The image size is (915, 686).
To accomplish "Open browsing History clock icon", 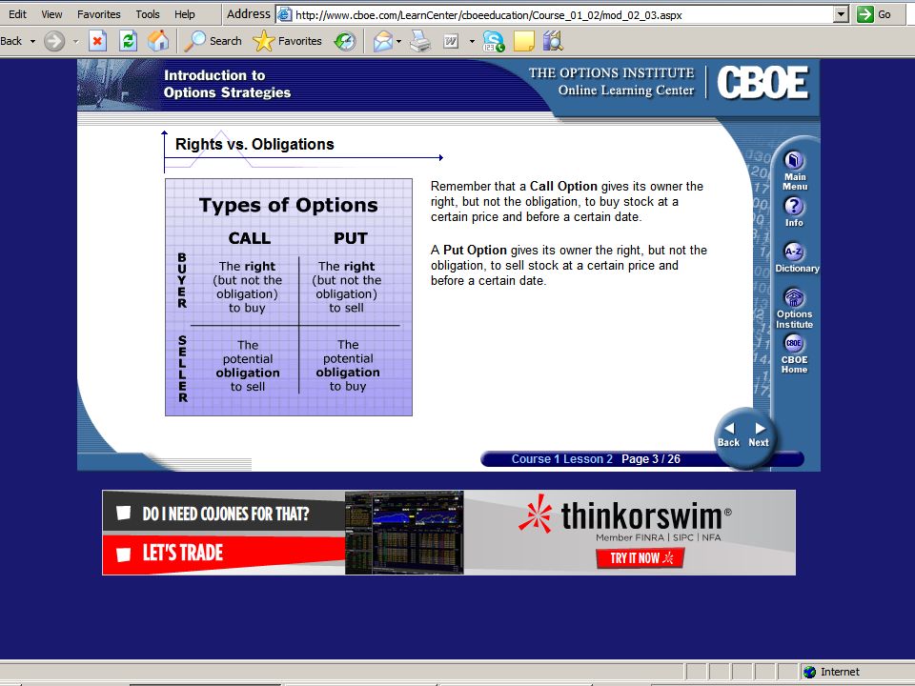I will pos(345,41).
